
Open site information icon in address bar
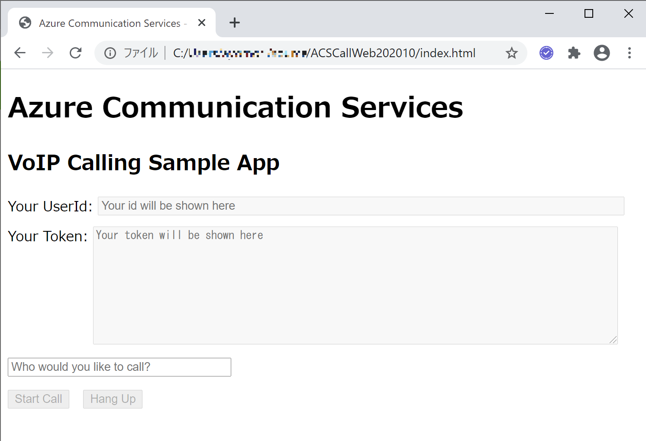[110, 53]
